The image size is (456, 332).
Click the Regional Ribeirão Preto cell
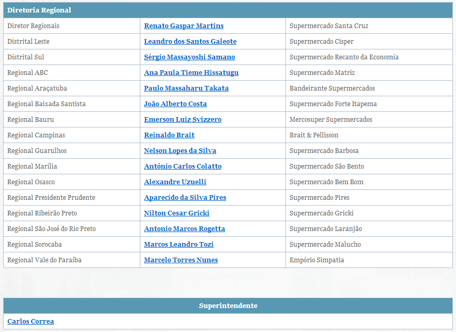tap(72, 213)
